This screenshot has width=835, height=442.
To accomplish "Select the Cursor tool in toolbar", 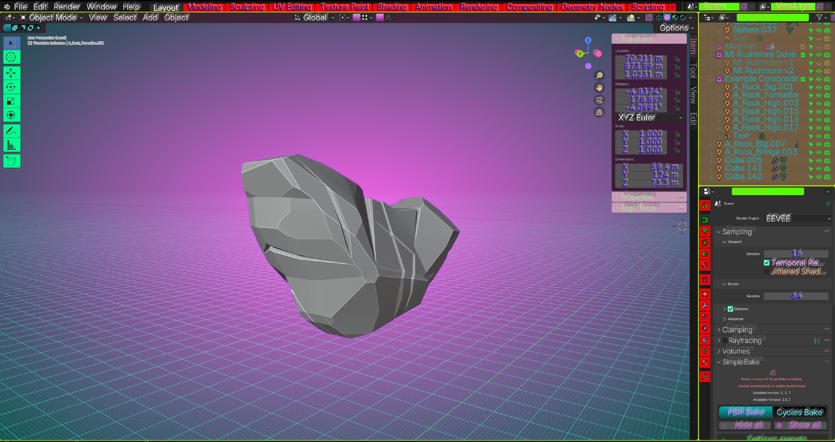I will click(11, 57).
